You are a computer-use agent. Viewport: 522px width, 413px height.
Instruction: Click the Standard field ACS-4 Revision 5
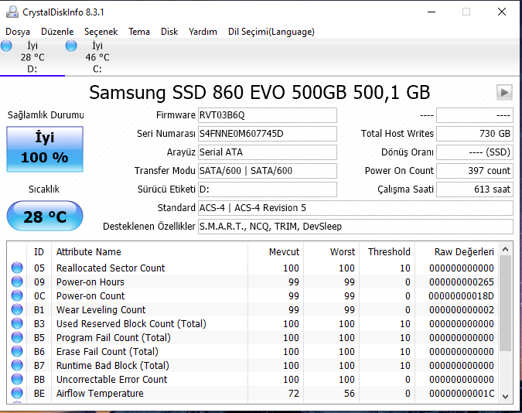click(356, 208)
